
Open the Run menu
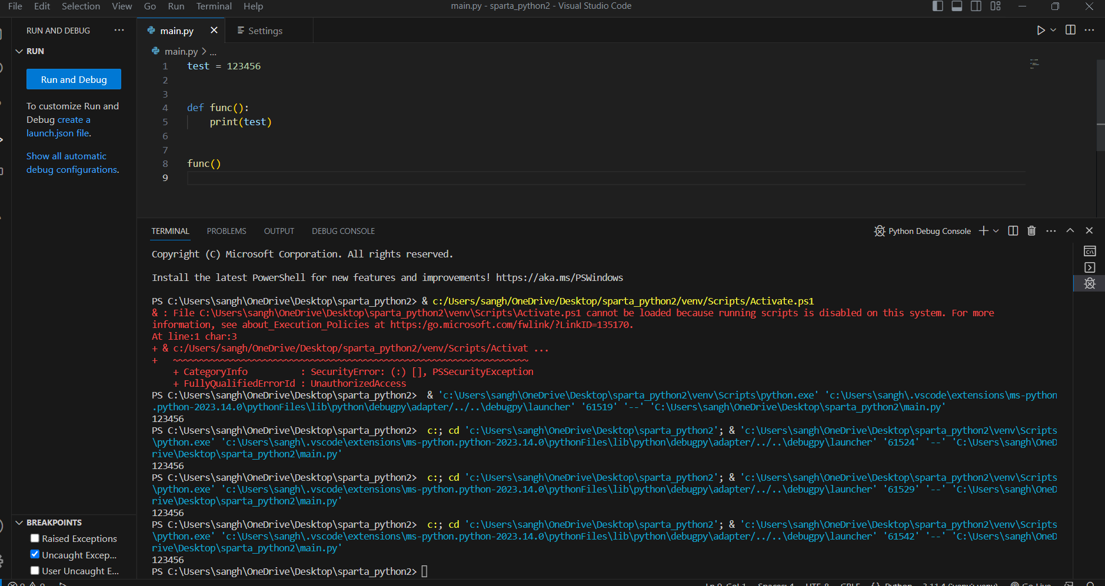pyautogui.click(x=176, y=6)
